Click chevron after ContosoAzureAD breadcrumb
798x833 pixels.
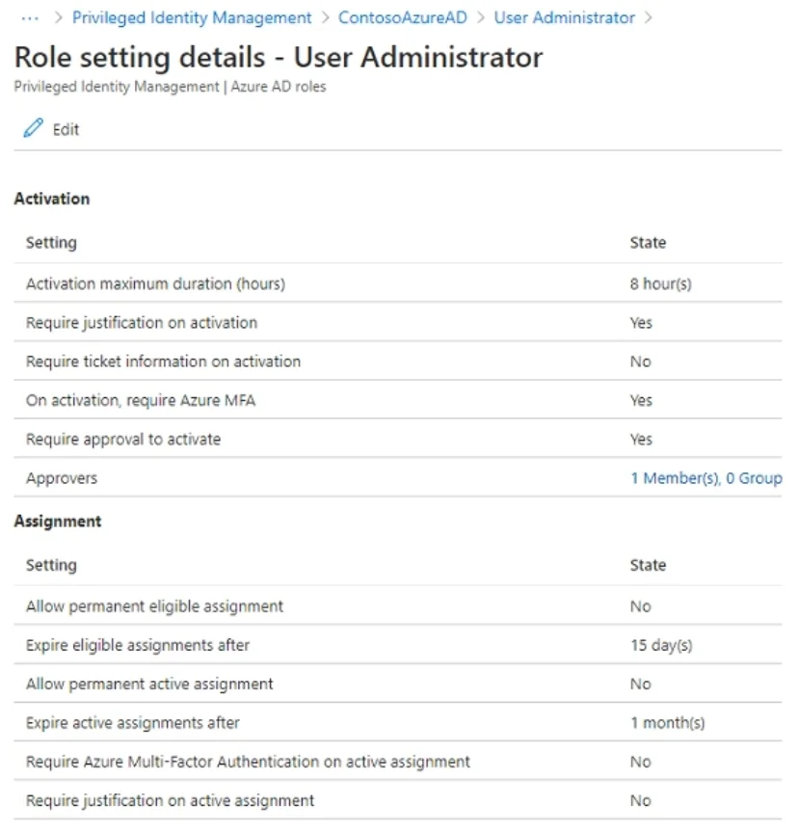481,18
